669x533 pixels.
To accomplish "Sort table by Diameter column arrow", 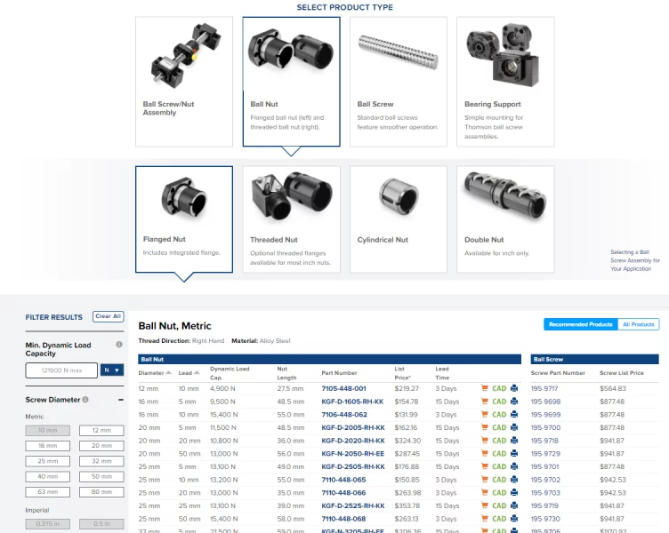I will pos(167,373).
